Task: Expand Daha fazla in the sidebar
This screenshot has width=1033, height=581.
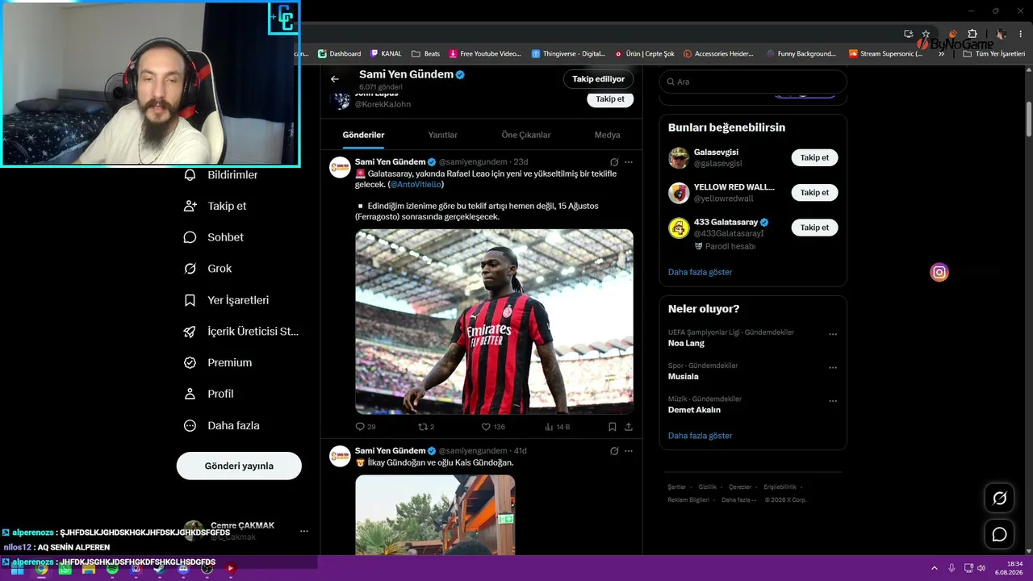Action: (221, 425)
